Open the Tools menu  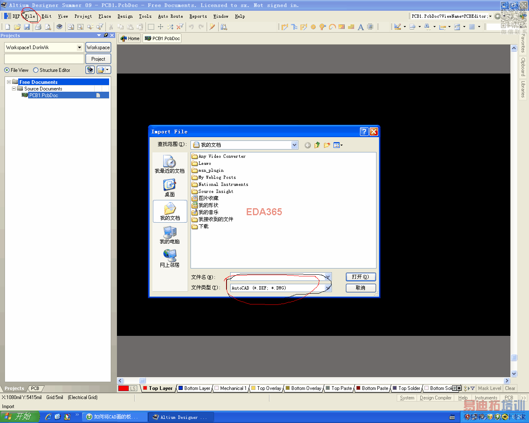145,16
